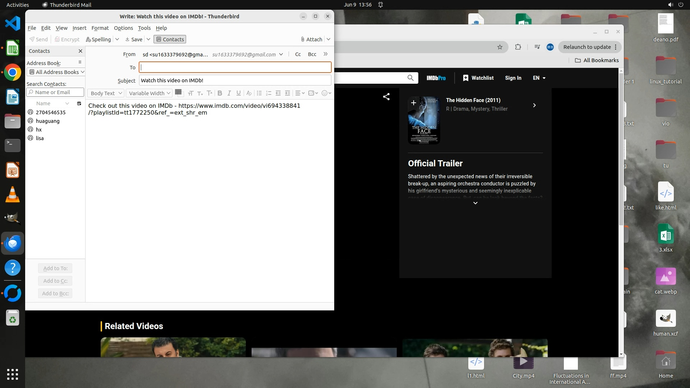Click the IMDb share icon
Screen dimensions: 690x388
(386, 97)
